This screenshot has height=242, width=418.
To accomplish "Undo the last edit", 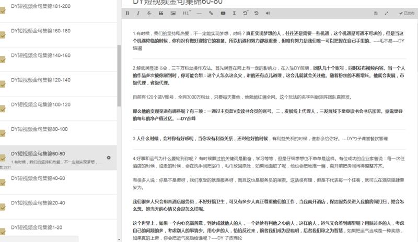I will pos(245,13).
